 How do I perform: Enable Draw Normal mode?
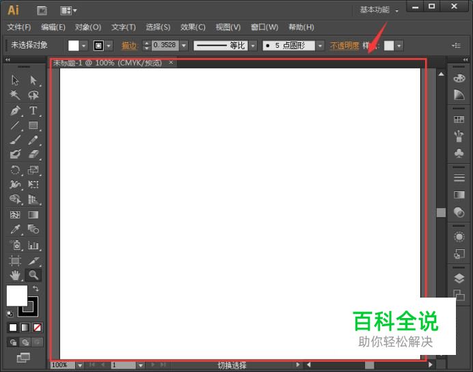tap(13, 342)
